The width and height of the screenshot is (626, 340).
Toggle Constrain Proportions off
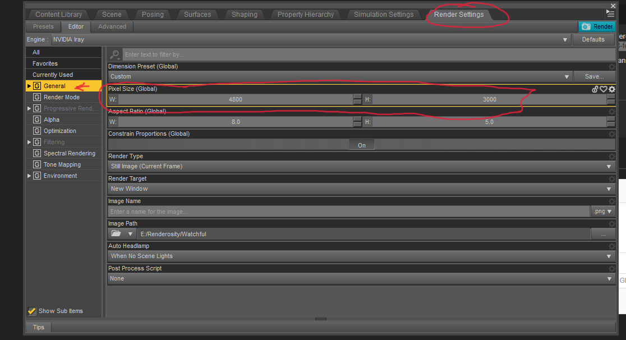(361, 144)
